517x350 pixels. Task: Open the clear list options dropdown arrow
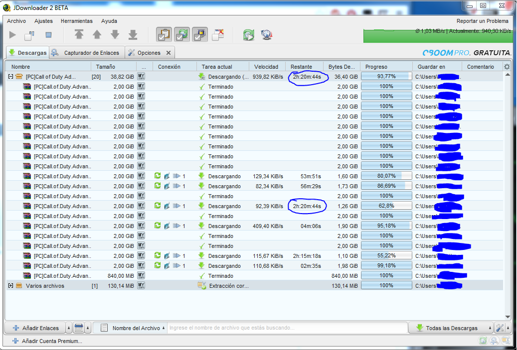(x=88, y=328)
